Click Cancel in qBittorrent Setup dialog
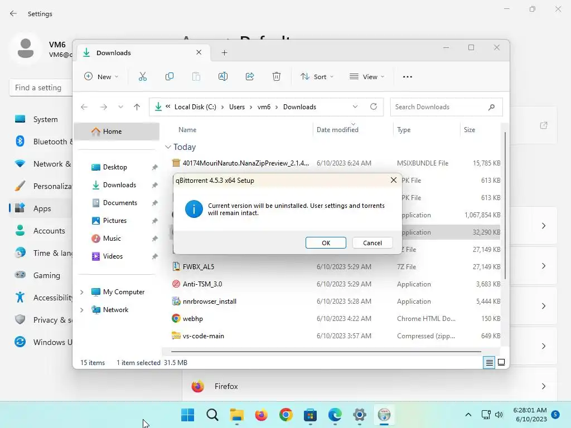The height and width of the screenshot is (428, 571). (x=372, y=243)
